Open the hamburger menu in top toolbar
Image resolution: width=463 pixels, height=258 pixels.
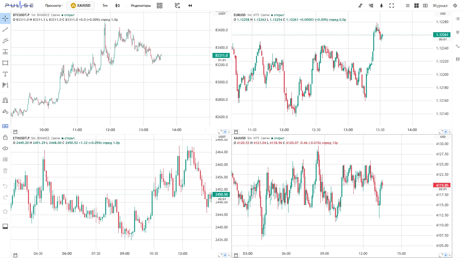[x=408, y=6]
